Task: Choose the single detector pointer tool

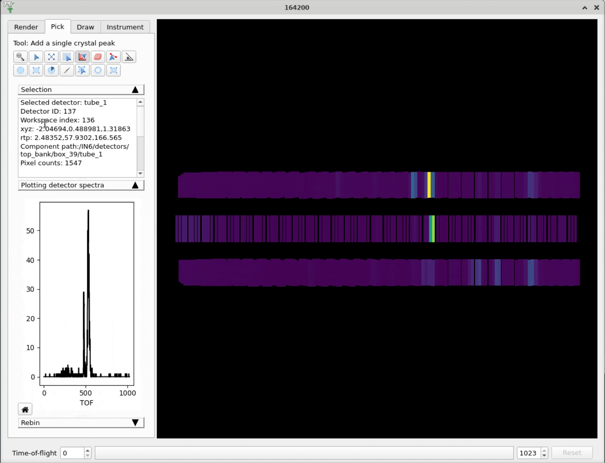Action: 36,57
